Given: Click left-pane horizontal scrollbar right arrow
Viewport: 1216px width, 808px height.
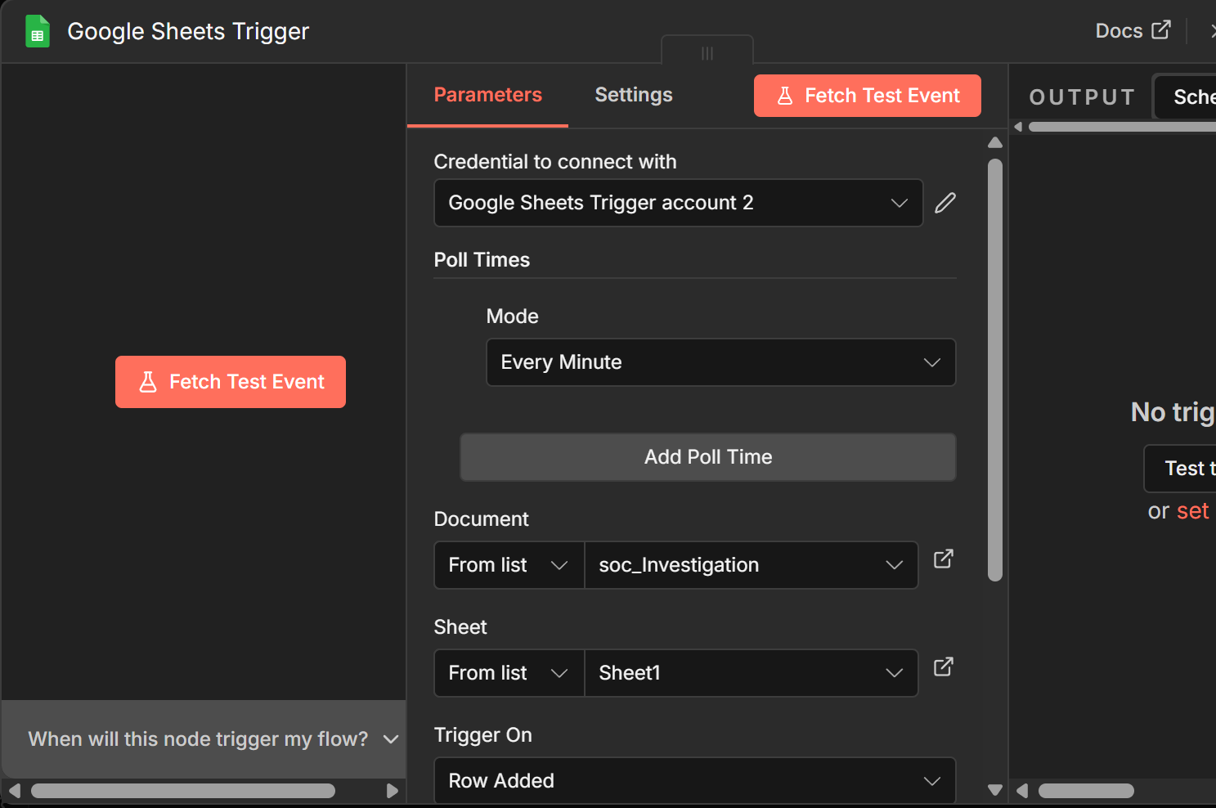Looking at the screenshot, I should (393, 791).
